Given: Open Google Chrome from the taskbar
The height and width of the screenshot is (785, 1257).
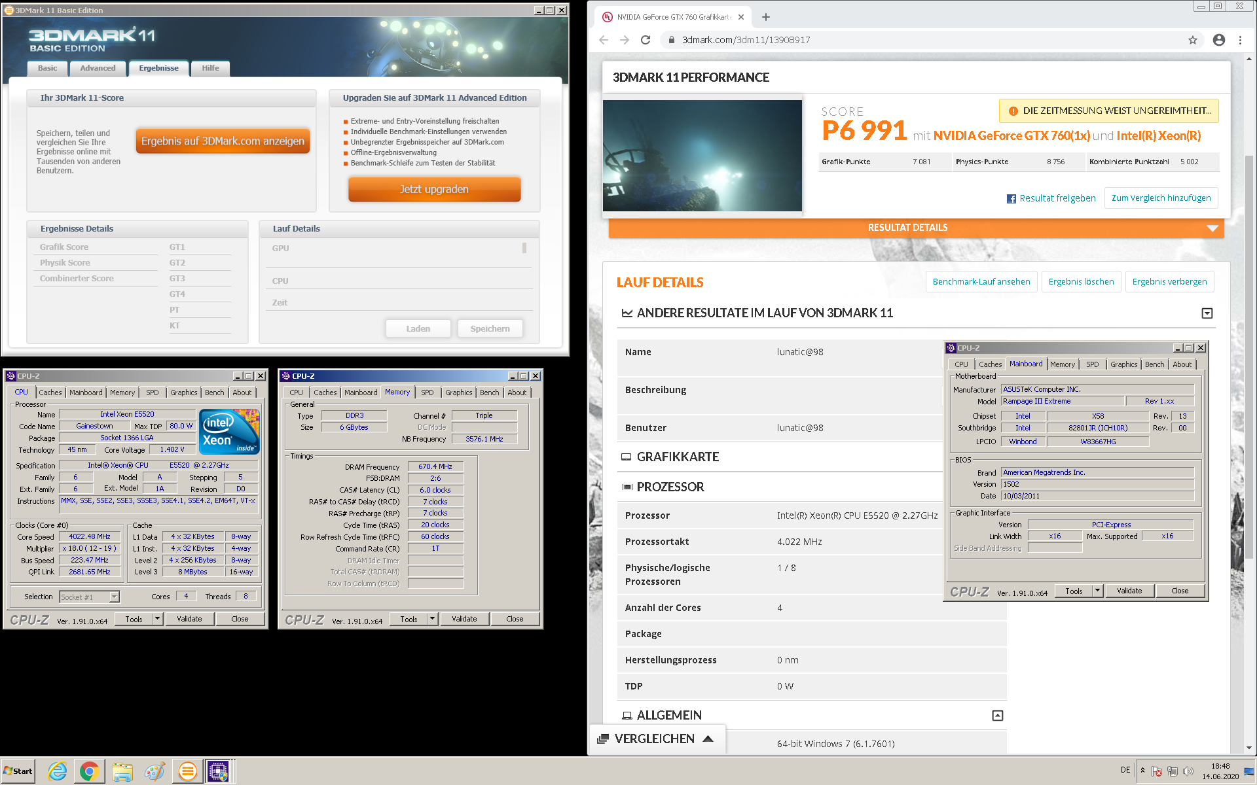Looking at the screenshot, I should tap(90, 771).
